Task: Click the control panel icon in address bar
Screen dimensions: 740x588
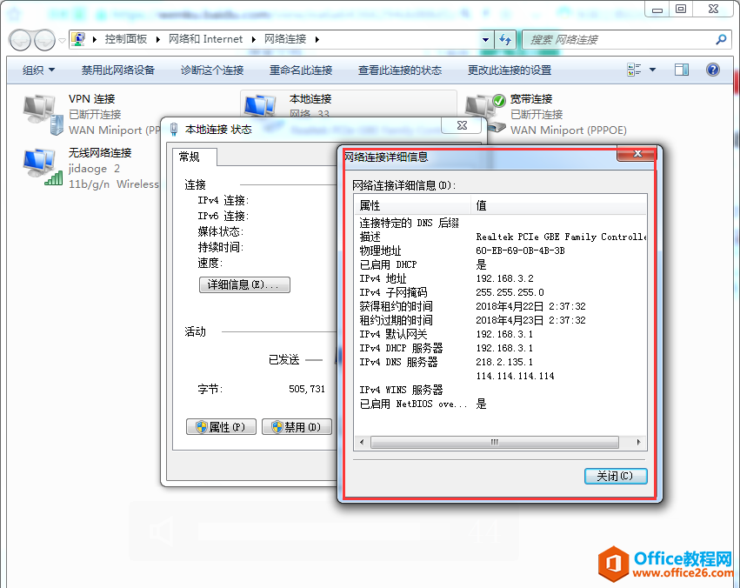Action: (78, 39)
